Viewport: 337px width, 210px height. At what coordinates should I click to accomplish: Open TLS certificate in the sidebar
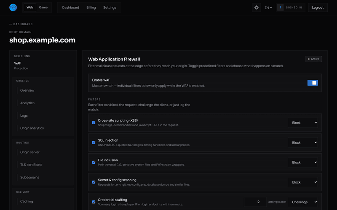pyautogui.click(x=31, y=165)
